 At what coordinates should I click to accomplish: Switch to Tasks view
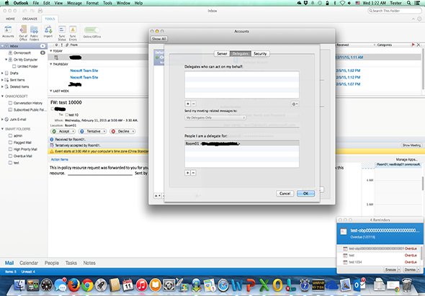pos(71,263)
